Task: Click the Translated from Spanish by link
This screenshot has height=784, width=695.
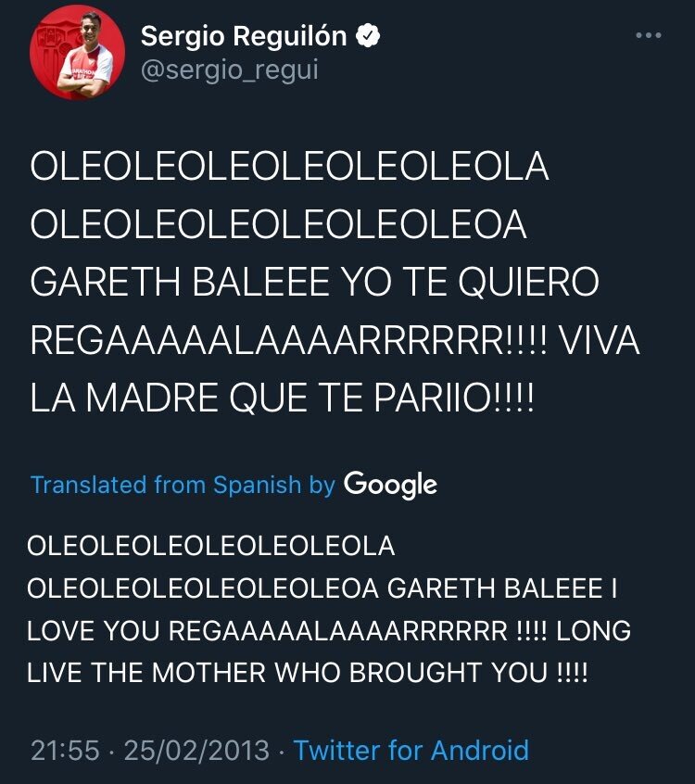Action: point(183,485)
